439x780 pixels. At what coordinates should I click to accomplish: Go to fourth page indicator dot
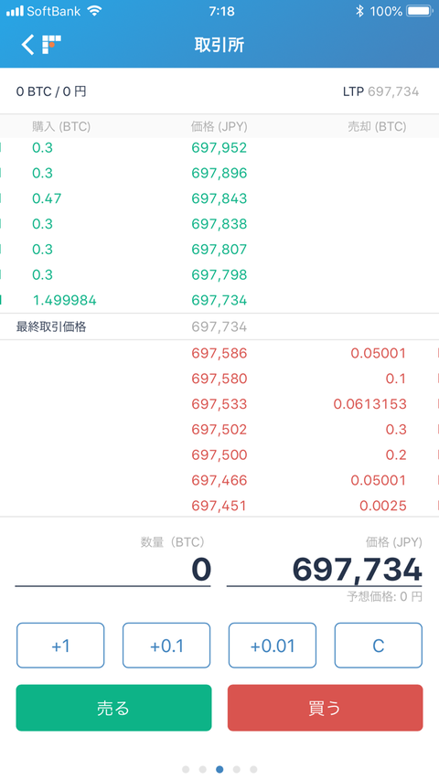pos(237,769)
